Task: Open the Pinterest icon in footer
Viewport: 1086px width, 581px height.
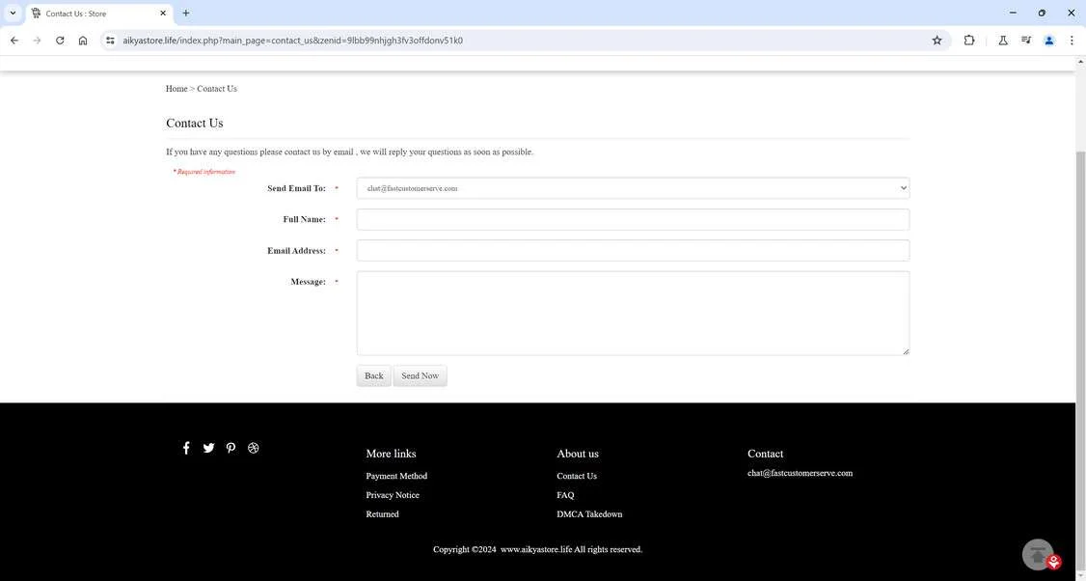Action: click(231, 448)
